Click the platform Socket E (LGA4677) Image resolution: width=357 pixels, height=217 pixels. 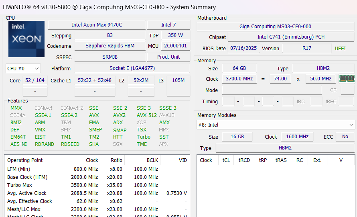click(x=132, y=68)
